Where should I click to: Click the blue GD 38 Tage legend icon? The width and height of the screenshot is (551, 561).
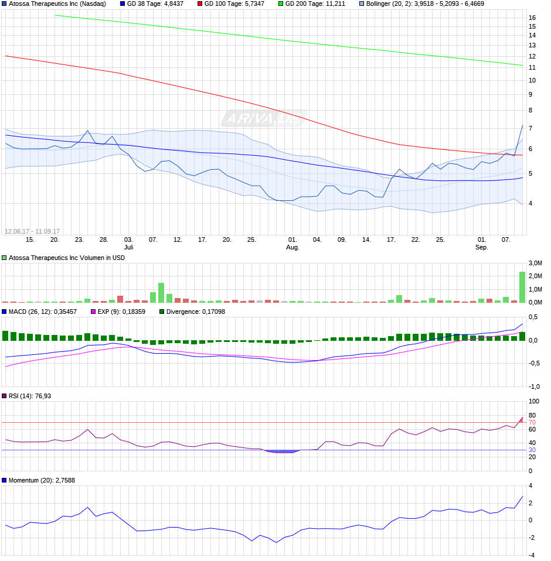coord(121,5)
